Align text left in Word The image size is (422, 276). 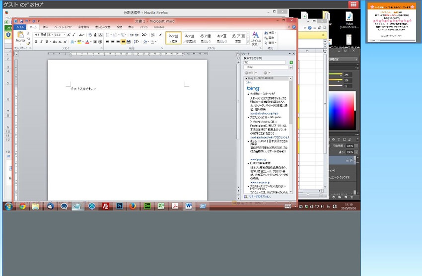point(107,42)
